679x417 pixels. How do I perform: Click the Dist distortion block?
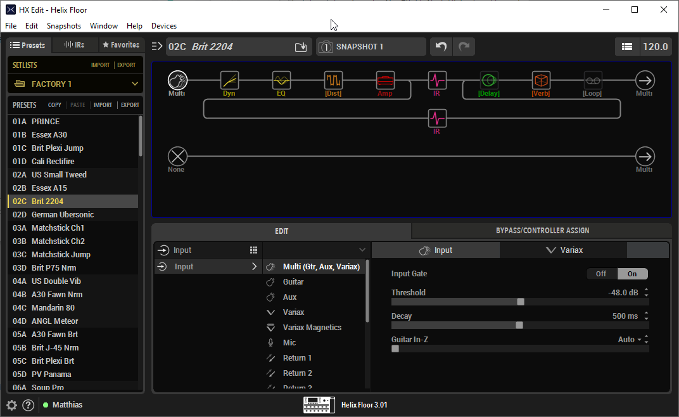pyautogui.click(x=333, y=80)
